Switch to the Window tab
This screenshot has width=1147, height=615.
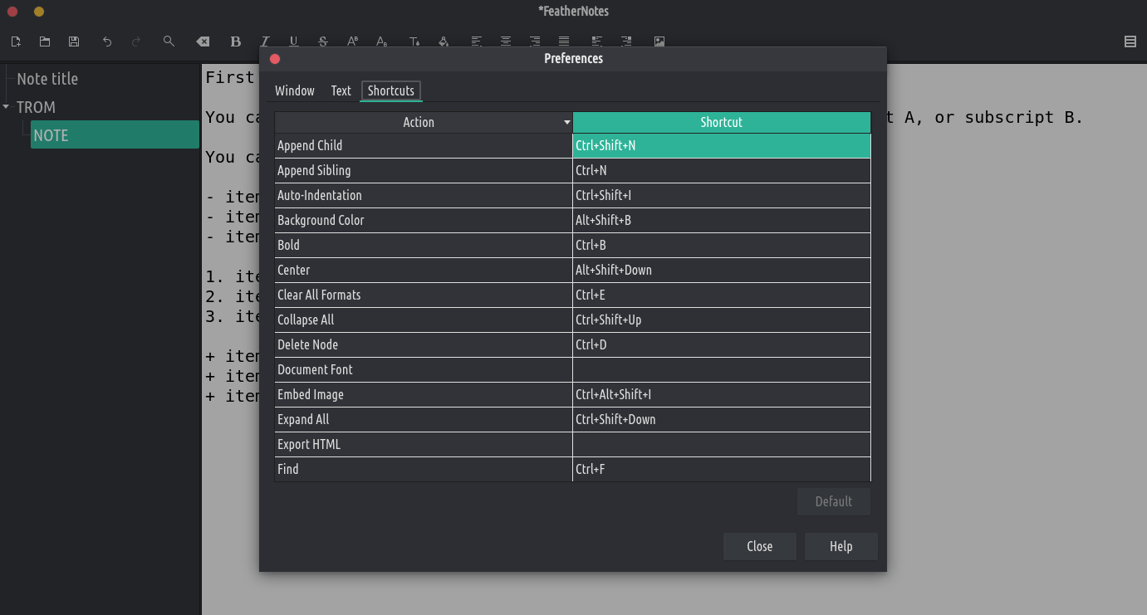pos(295,90)
